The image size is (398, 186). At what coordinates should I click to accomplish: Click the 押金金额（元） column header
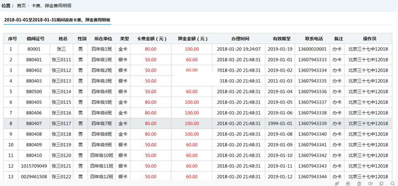click(193, 39)
